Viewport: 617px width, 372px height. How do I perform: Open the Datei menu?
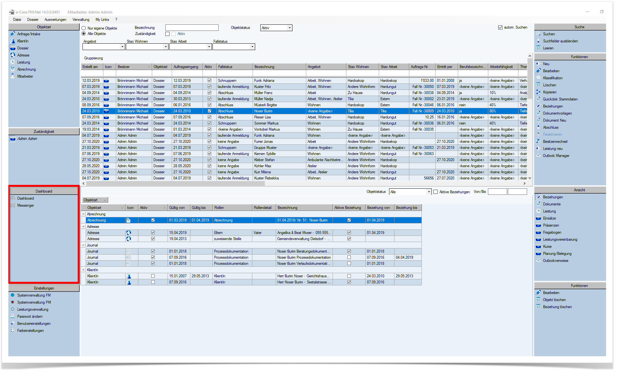pos(17,20)
